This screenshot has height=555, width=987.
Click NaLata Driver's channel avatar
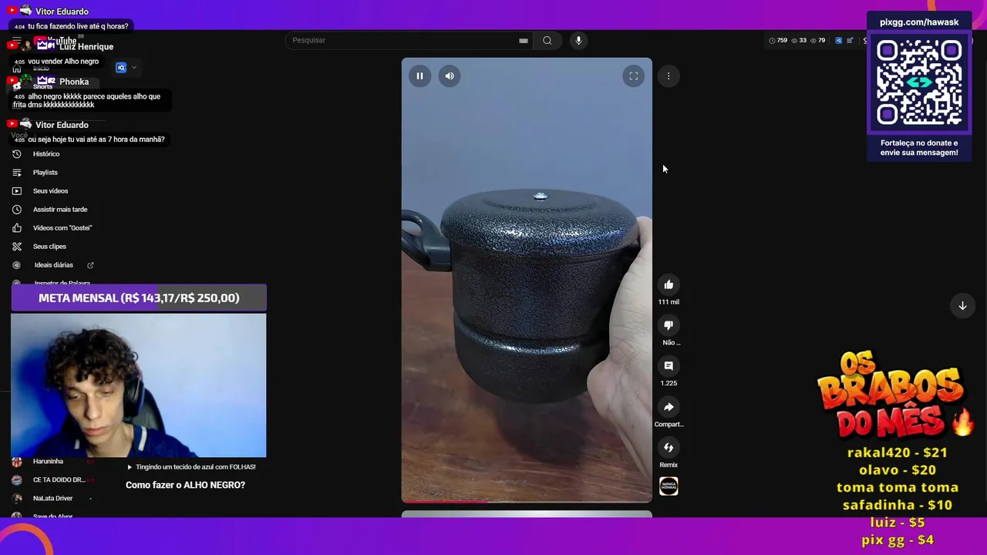click(x=17, y=499)
